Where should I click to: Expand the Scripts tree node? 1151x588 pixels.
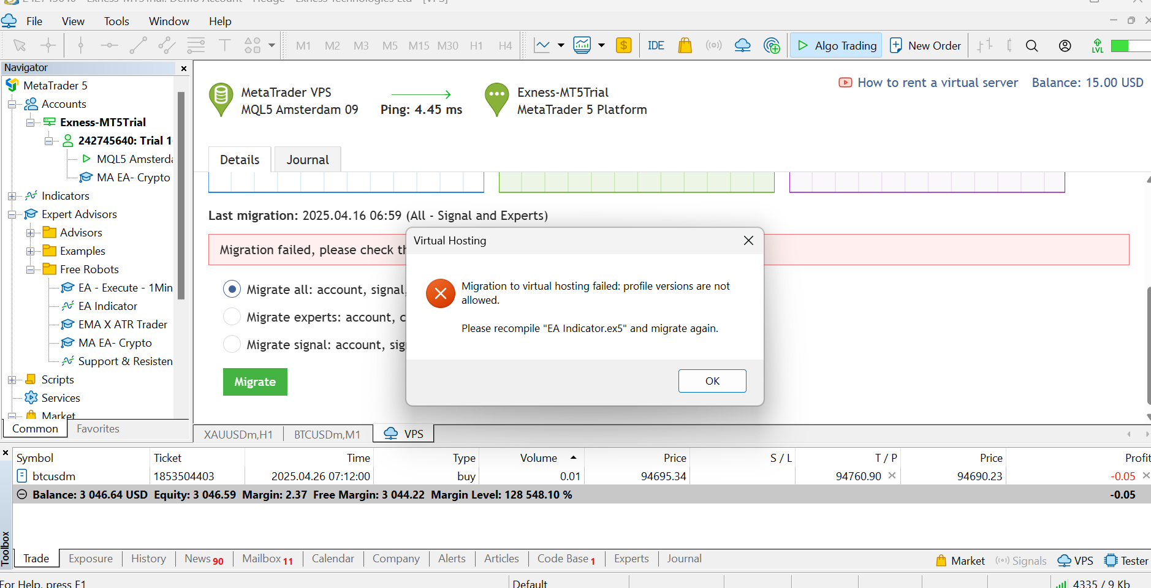pyautogui.click(x=12, y=380)
